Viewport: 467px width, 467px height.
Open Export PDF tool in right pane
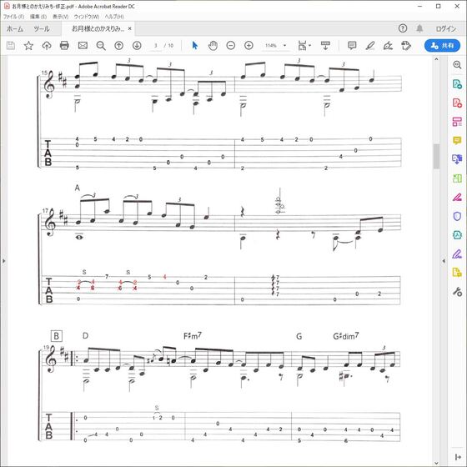(457, 84)
